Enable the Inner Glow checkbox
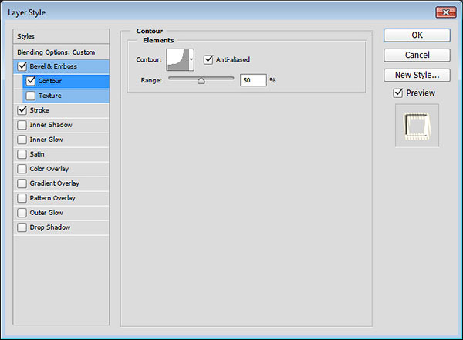This screenshot has height=340, width=463. point(22,140)
